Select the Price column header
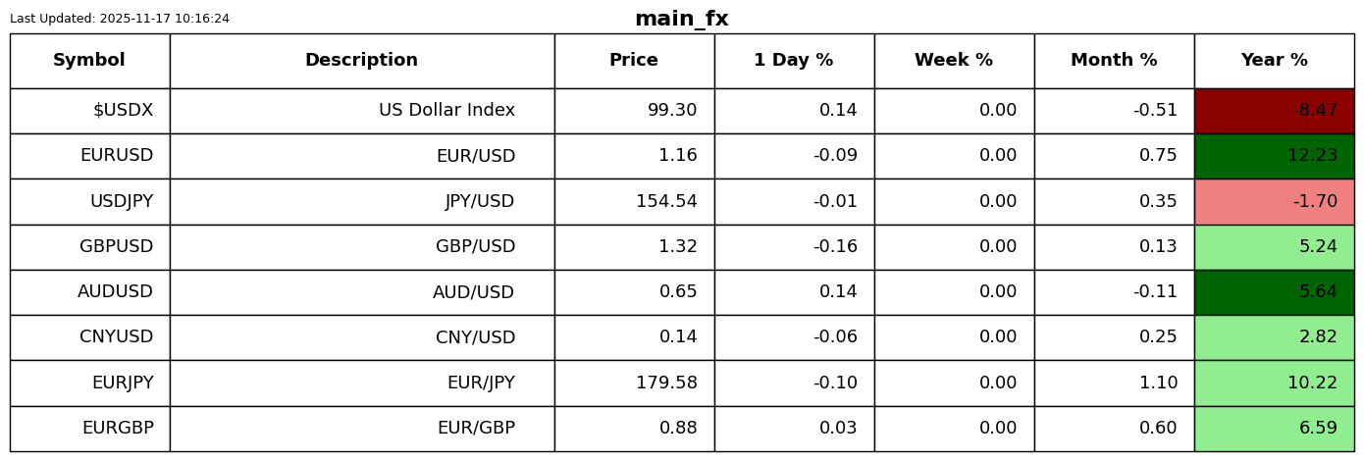 (x=634, y=61)
